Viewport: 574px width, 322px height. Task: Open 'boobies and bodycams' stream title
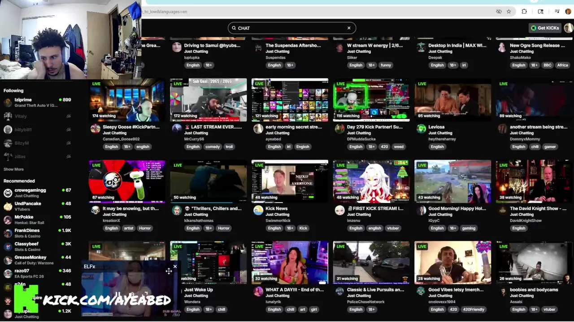(x=534, y=290)
